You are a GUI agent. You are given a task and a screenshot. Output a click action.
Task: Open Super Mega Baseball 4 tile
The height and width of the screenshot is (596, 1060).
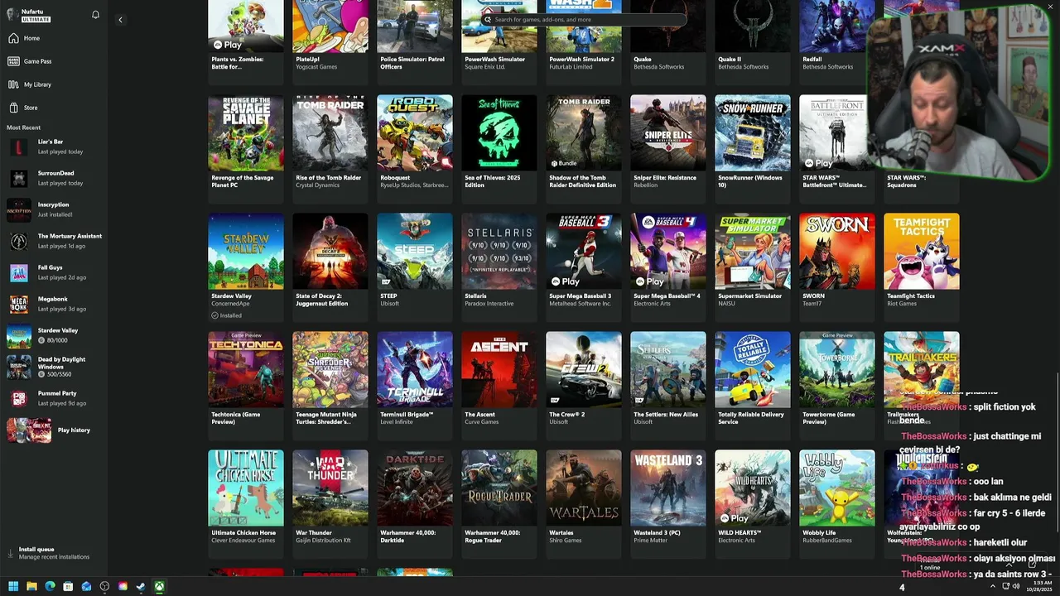point(668,267)
